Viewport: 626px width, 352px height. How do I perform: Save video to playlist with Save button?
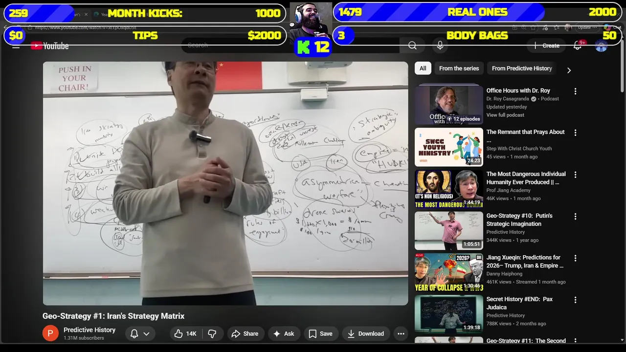point(321,333)
